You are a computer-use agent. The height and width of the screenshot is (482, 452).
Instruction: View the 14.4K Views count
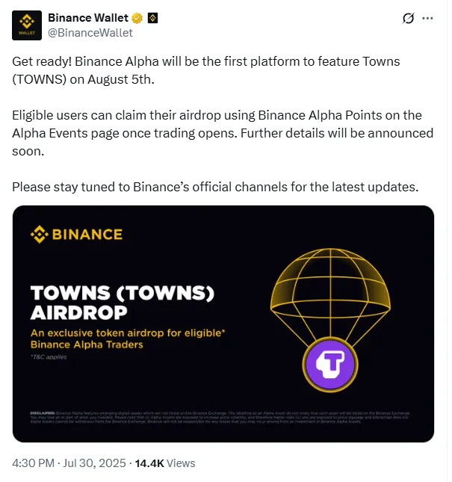pyautogui.click(x=164, y=463)
